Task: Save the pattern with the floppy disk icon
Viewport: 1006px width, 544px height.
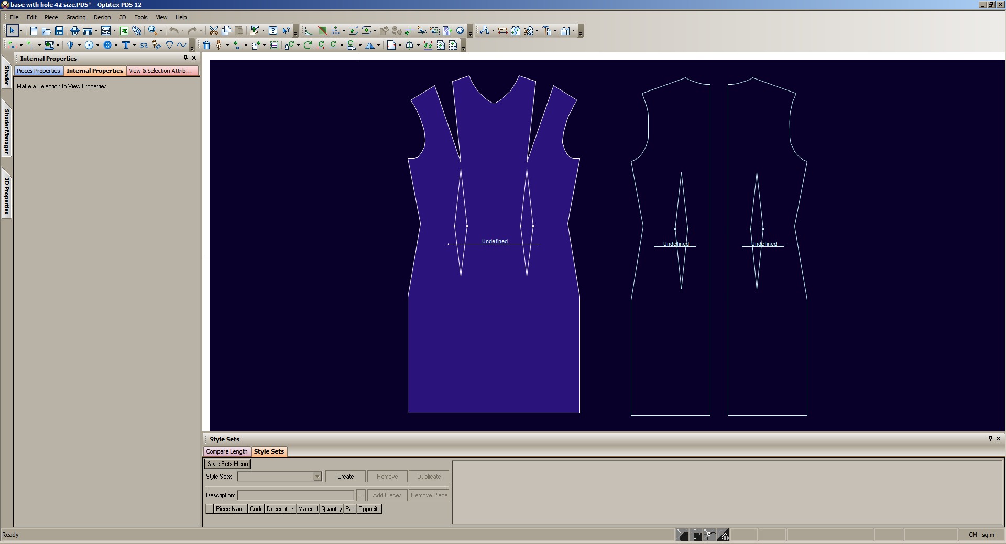Action: [59, 30]
